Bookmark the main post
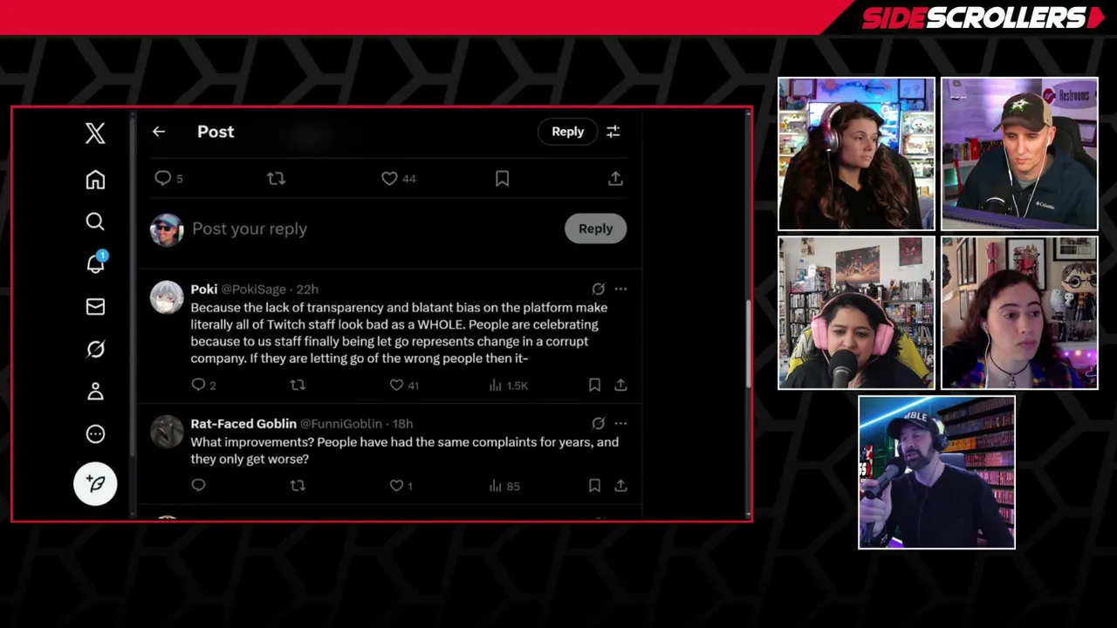 502,178
